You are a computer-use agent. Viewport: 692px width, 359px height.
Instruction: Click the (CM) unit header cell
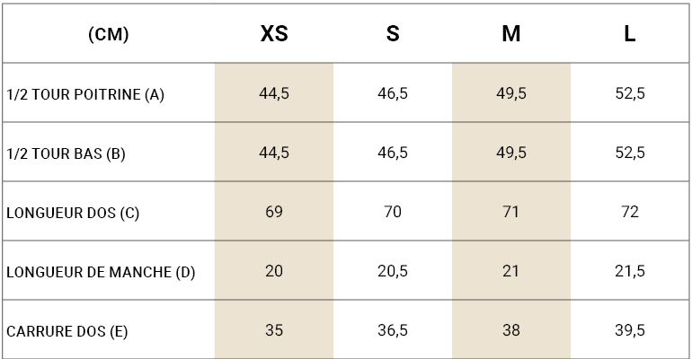click(x=109, y=34)
